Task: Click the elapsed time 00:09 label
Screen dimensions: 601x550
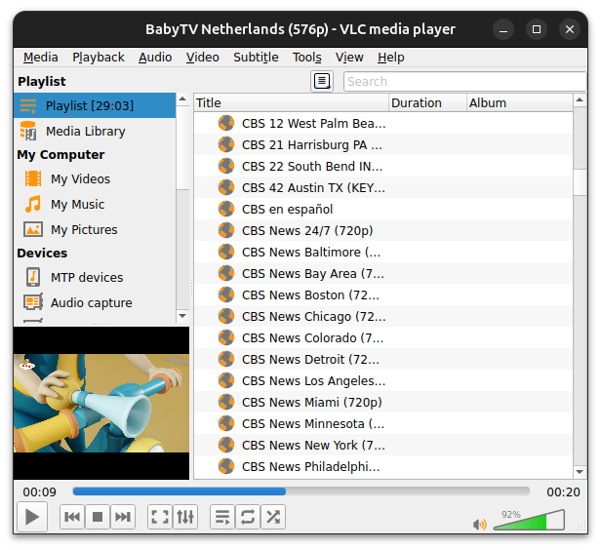Action: [x=39, y=492]
